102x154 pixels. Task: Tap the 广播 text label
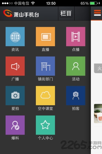click(15, 79)
